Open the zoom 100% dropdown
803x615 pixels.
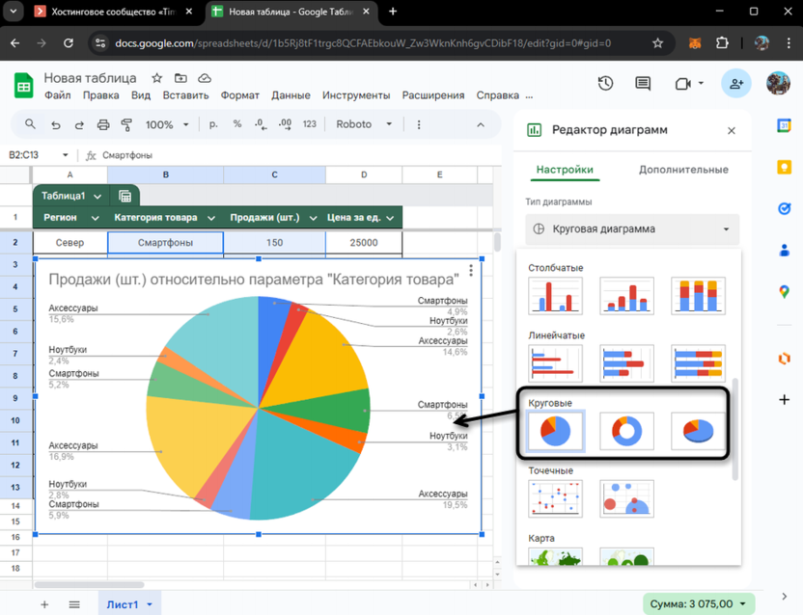167,124
